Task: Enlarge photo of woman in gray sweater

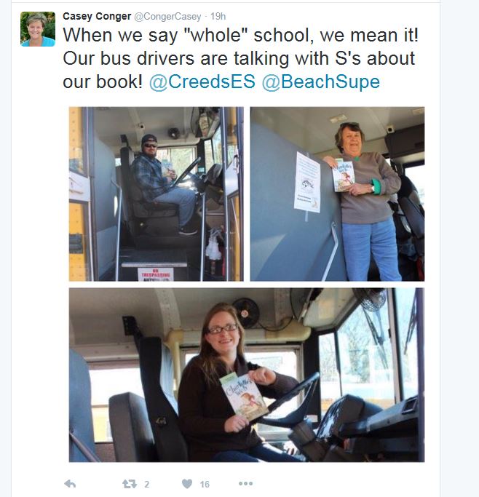Action: [x=337, y=194]
